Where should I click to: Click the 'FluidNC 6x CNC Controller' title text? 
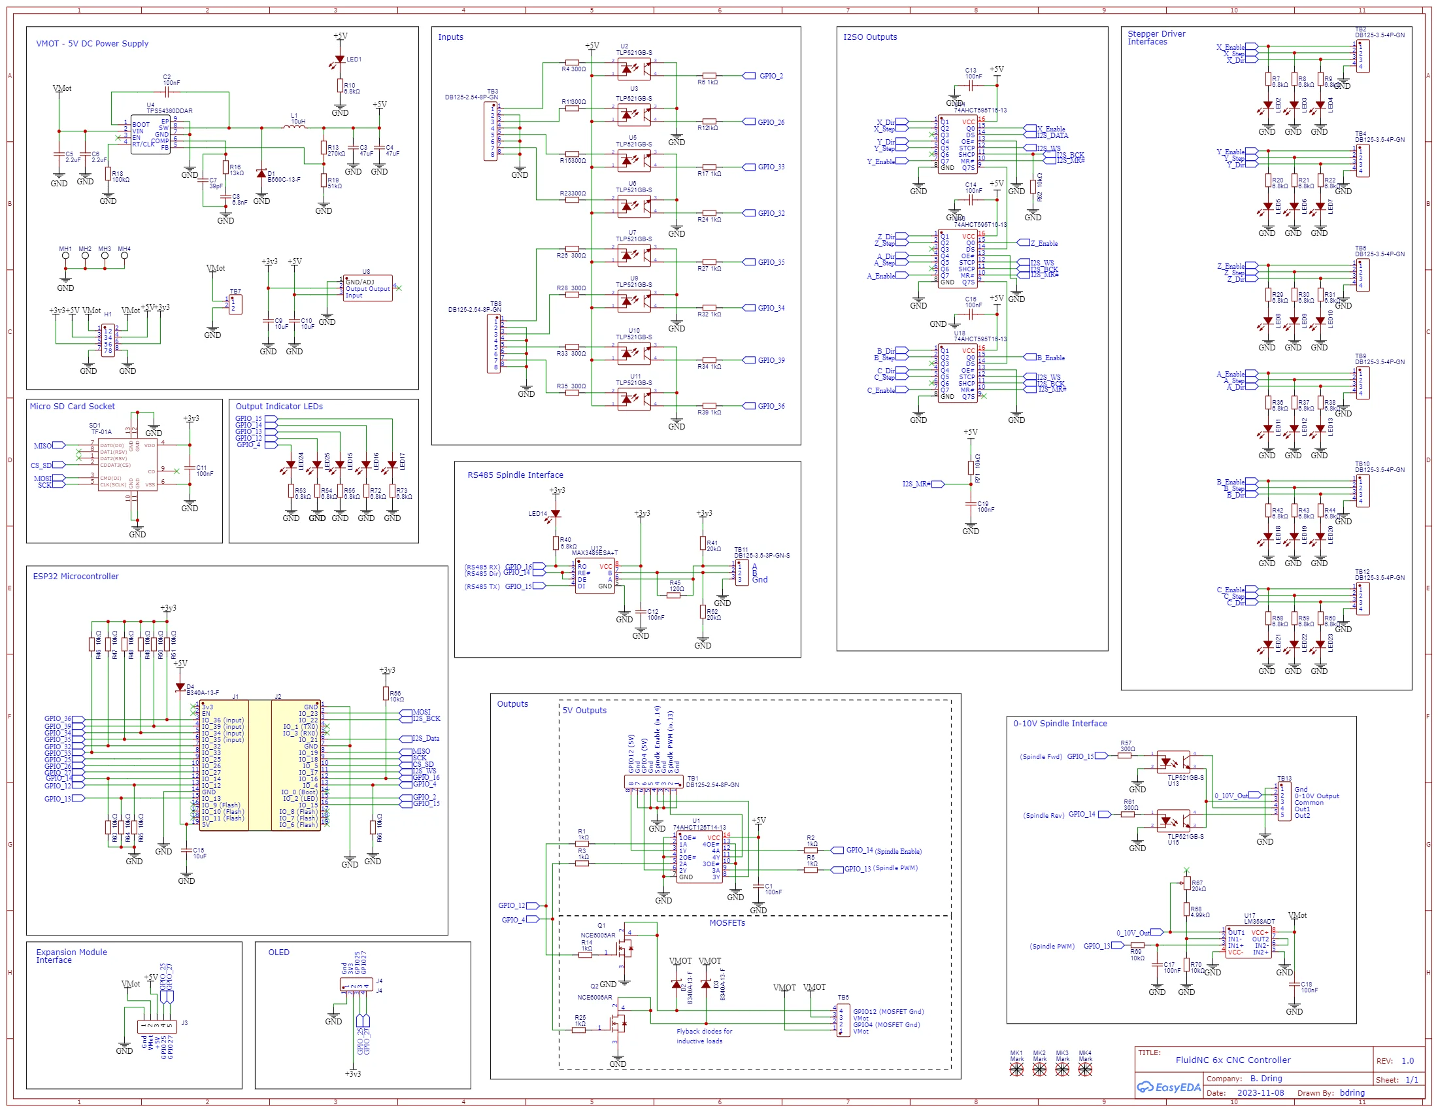(1233, 1060)
